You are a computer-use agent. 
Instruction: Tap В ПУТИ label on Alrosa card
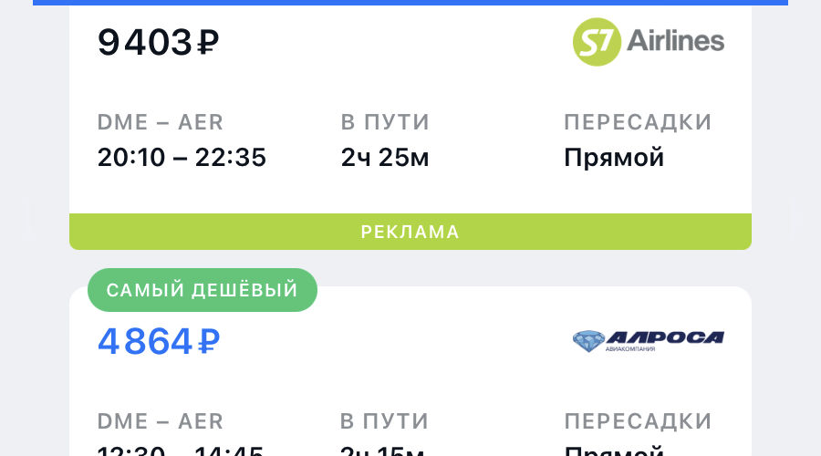tap(385, 421)
